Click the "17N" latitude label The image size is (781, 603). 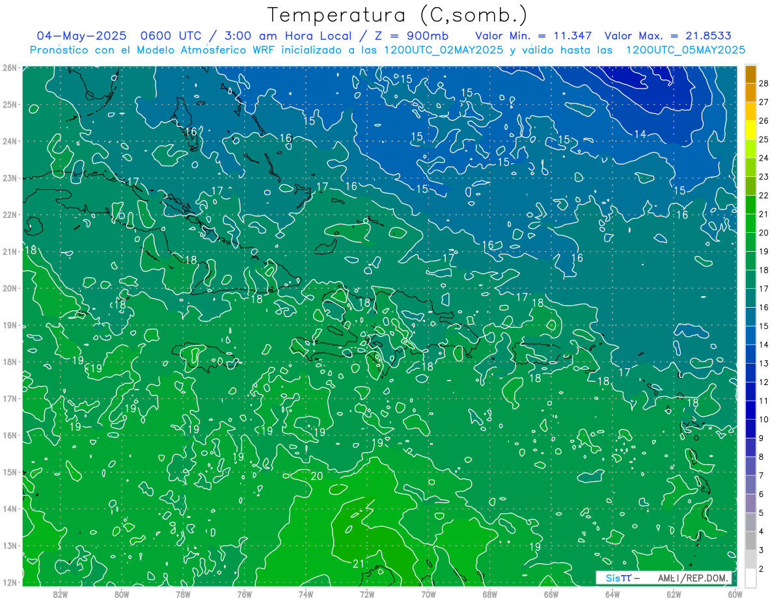click(9, 398)
